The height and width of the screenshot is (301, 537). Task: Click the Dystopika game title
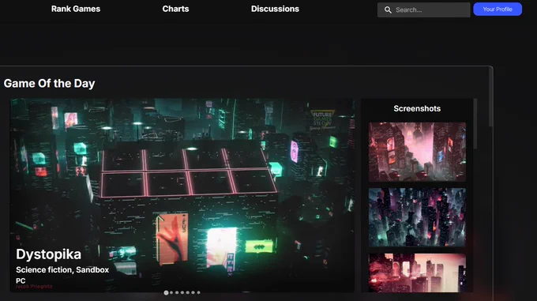(49, 254)
